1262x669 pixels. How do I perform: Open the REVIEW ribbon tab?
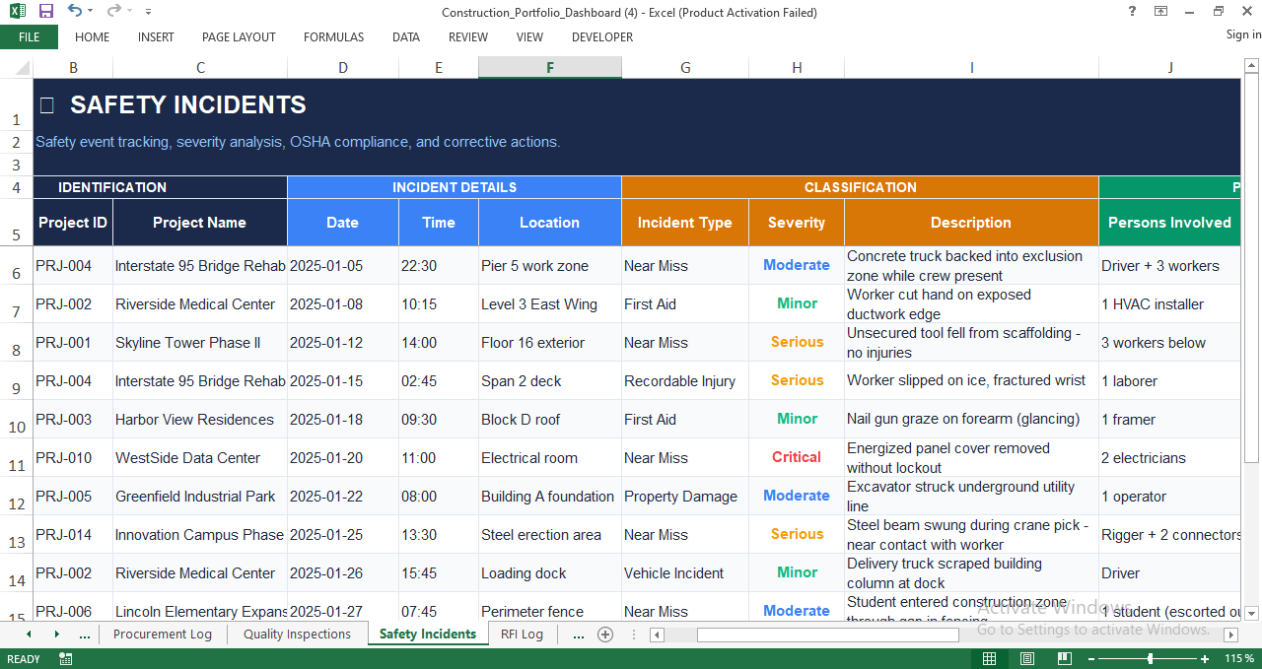pos(468,37)
